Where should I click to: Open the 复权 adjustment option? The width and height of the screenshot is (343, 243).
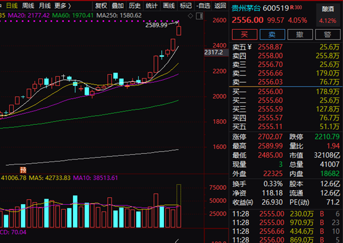(101, 6)
